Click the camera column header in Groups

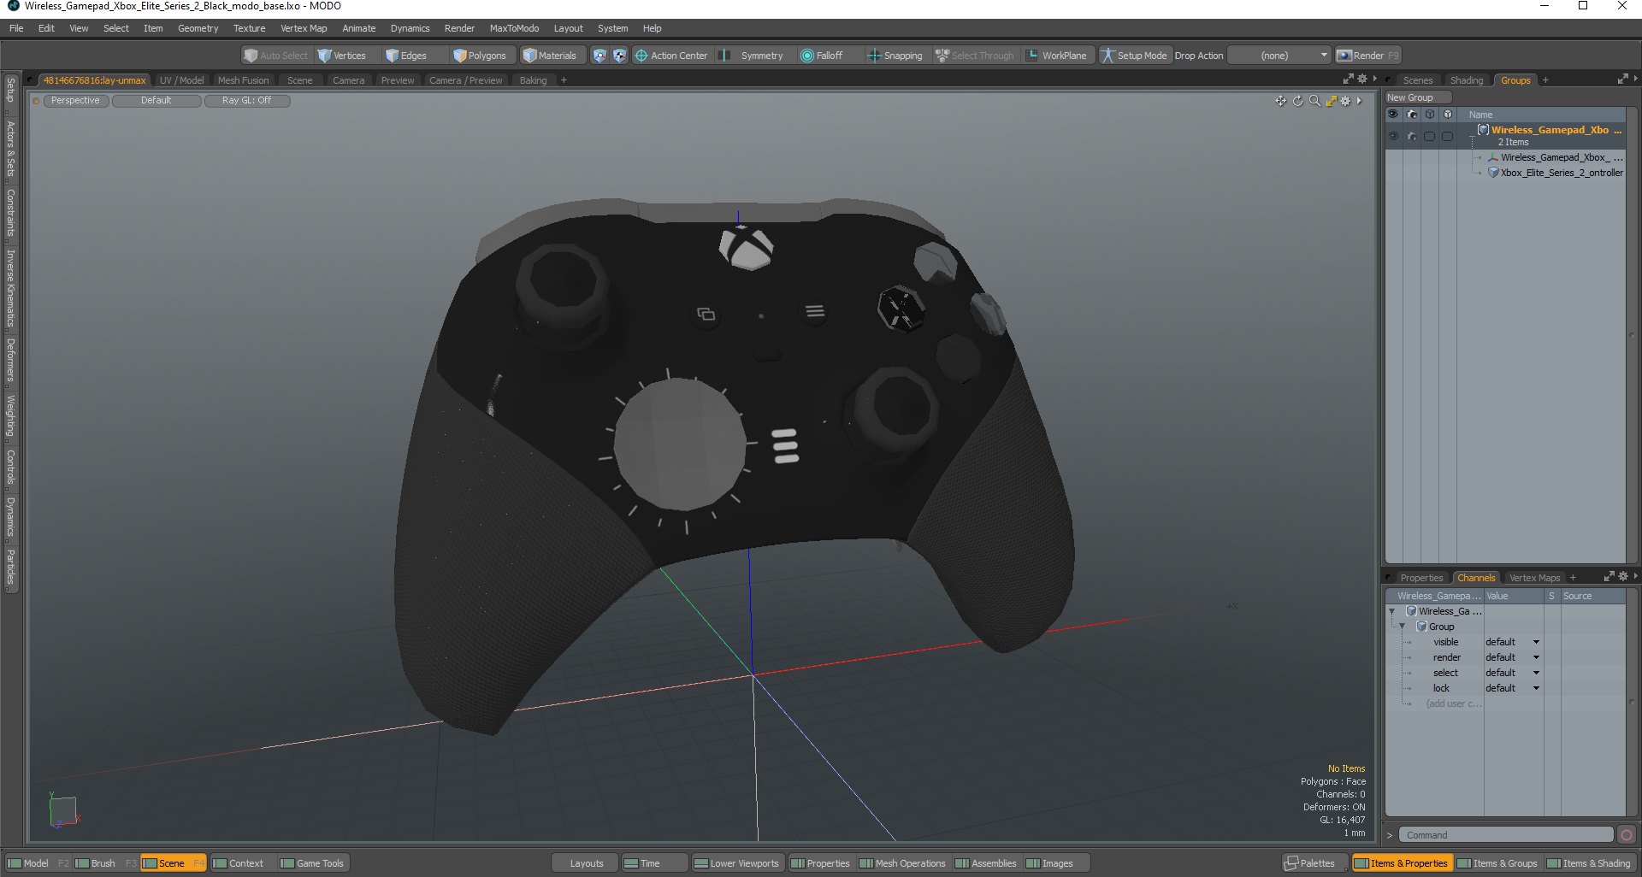(1412, 115)
